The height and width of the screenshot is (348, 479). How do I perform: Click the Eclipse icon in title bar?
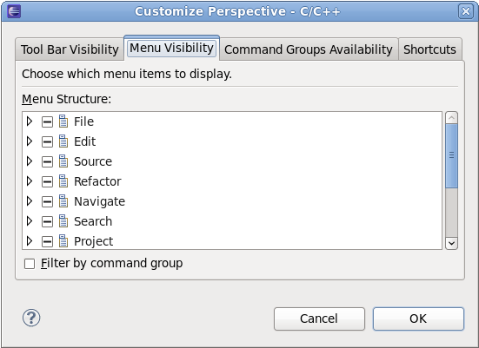(x=14, y=11)
